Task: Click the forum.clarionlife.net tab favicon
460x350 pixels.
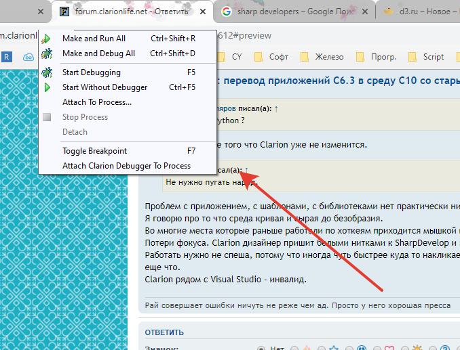Action: click(64, 12)
